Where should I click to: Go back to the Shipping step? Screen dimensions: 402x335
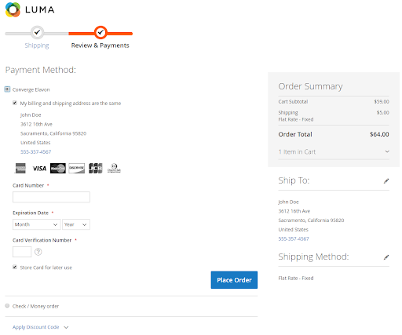(x=37, y=46)
